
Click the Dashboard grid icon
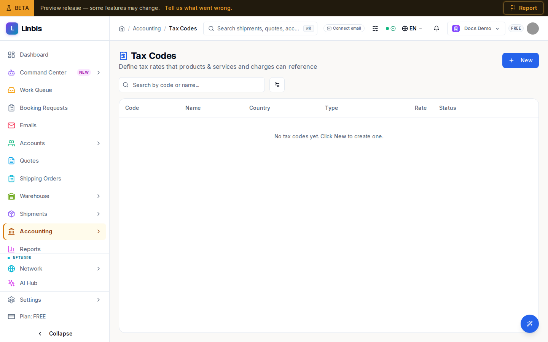(11, 55)
